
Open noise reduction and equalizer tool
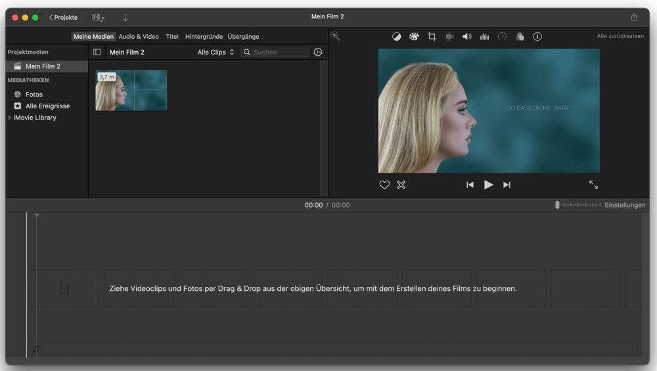pyautogui.click(x=485, y=37)
